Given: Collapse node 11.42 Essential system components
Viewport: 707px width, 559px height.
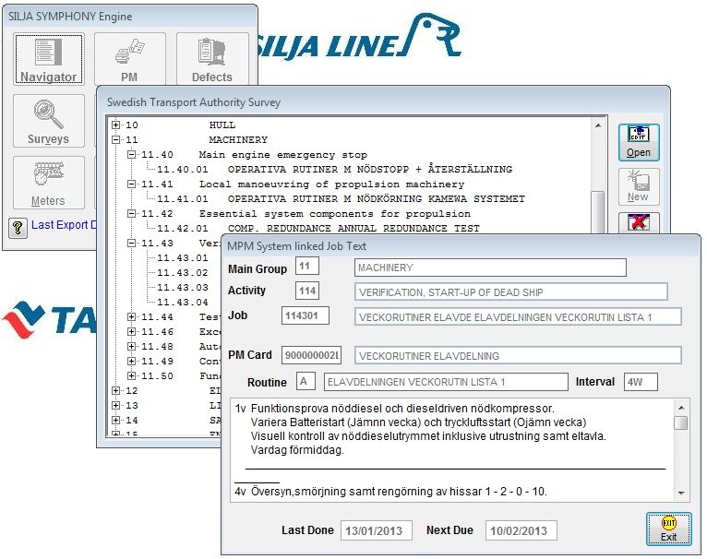Looking at the screenshot, I should (132, 214).
